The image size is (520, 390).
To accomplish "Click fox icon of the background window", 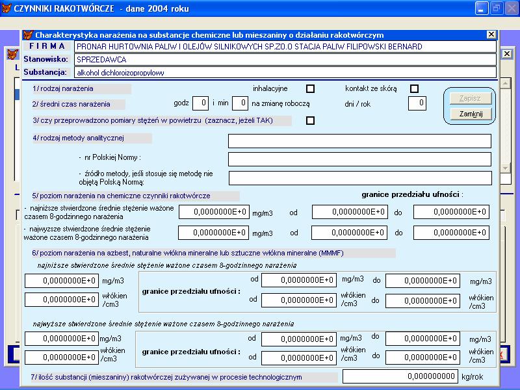I will [12, 54].
